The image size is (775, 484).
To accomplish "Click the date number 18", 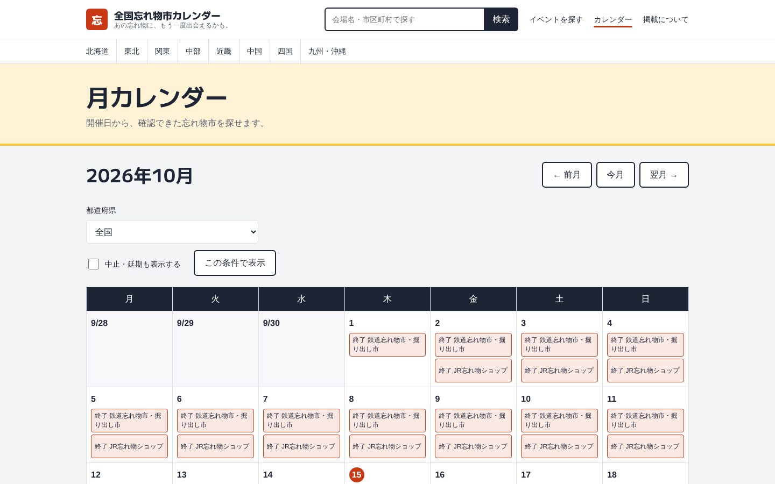I will [612, 475].
